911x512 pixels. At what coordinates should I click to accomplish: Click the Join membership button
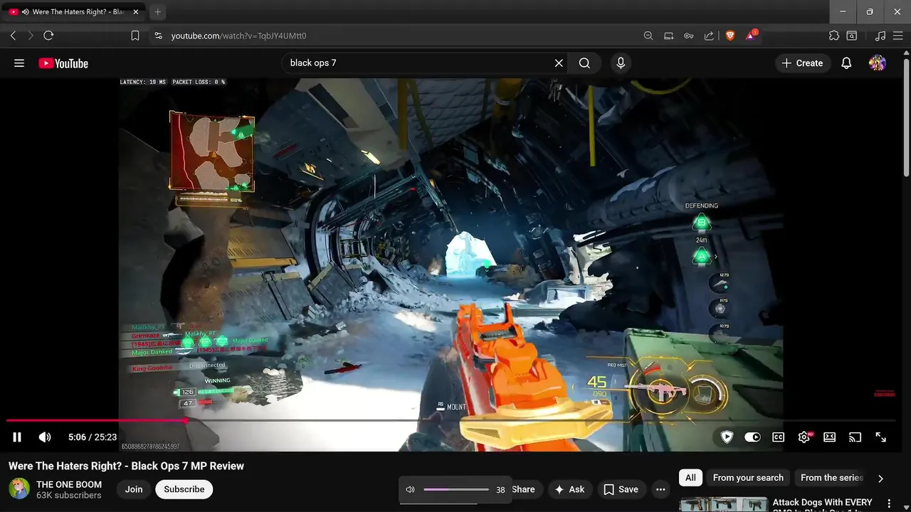pyautogui.click(x=134, y=489)
